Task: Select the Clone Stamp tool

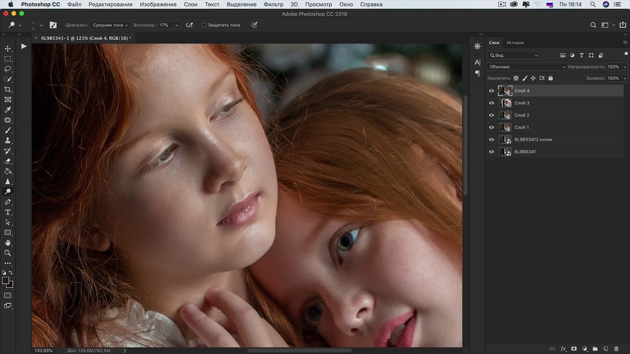Action: point(8,141)
